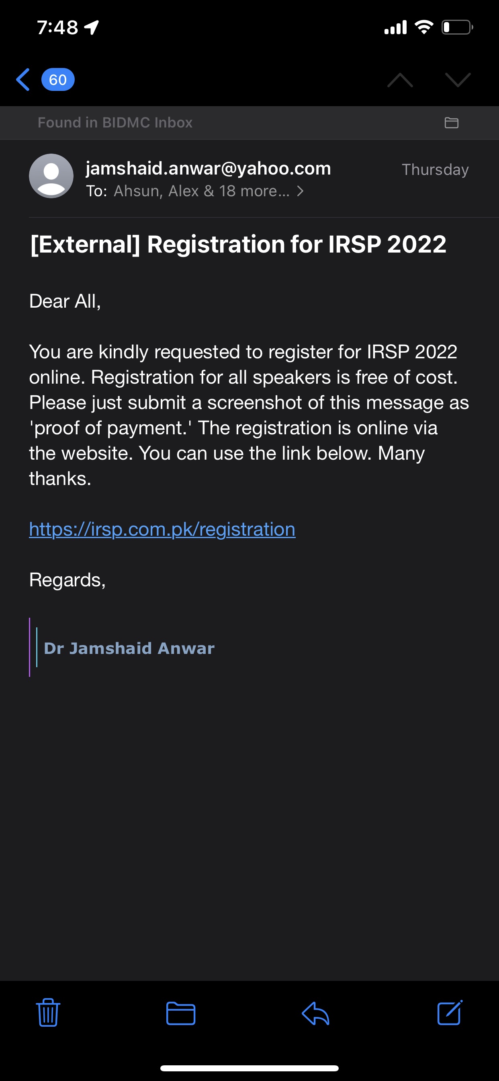Tap the reply arrow icon
Viewport: 499px width, 1081px height.
coord(316,1013)
